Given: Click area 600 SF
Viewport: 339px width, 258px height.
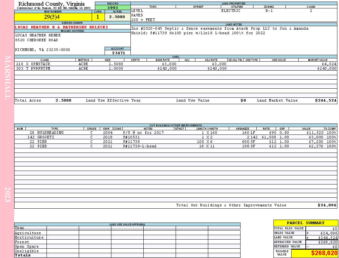Looking at the screenshot, I should pyautogui.click(x=248, y=142).
